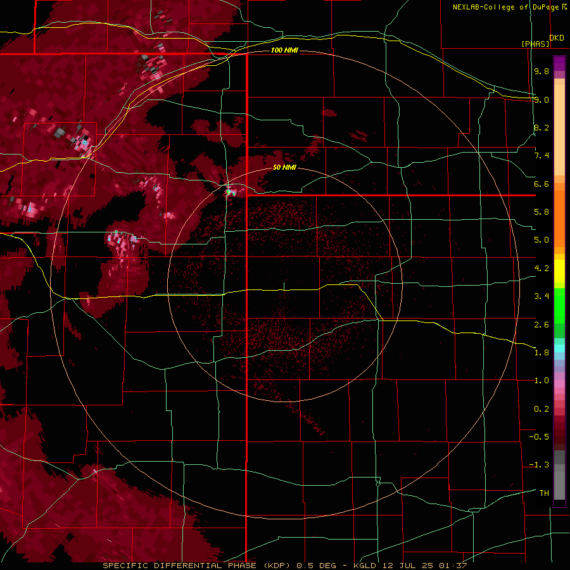Click the TH threshold label on the scale
Screen dimensions: 570x570
544,493
